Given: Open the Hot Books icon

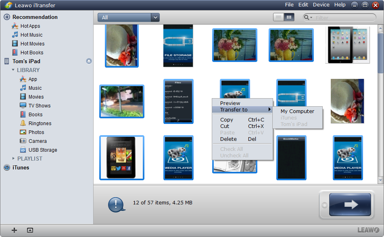Looking at the screenshot, I should click(15, 52).
